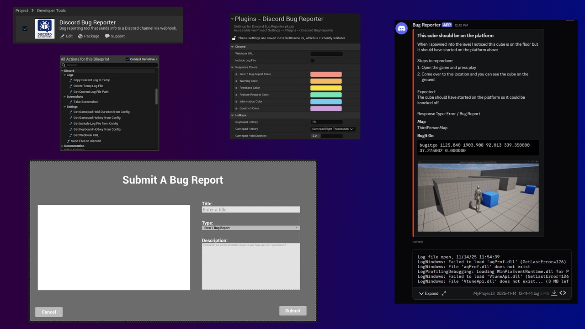Click the Developer Tools breadcrumb
Viewport: 585px width, 329px height.
(x=51, y=11)
